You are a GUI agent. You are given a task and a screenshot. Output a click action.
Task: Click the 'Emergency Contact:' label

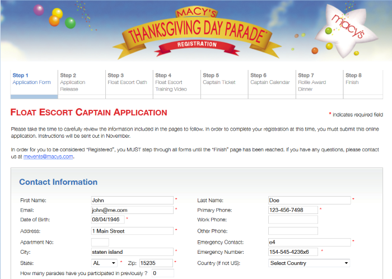tap(220, 242)
